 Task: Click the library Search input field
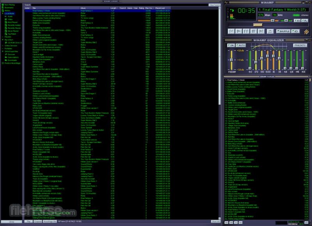tap(117, 5)
